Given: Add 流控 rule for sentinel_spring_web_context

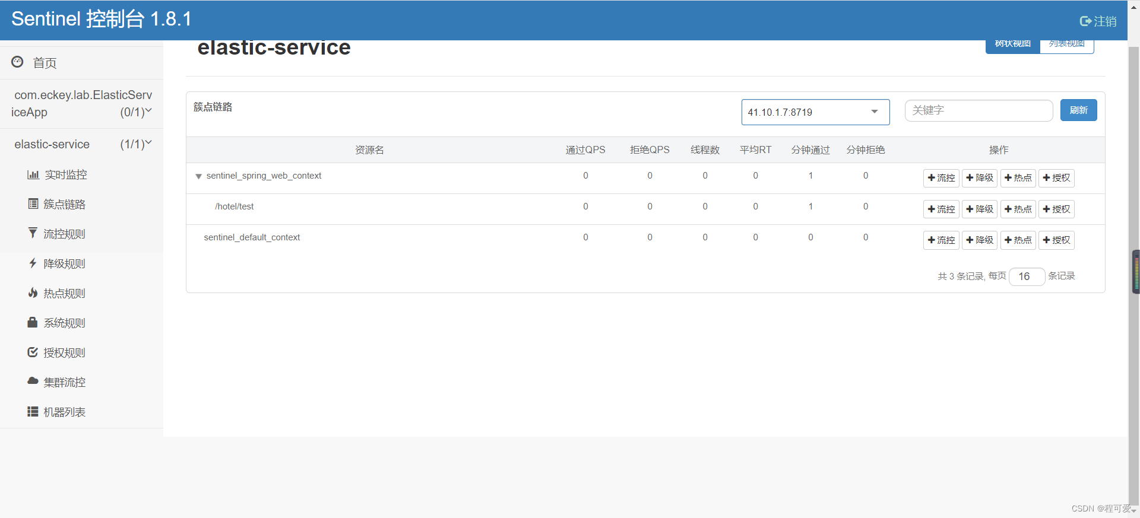Looking at the screenshot, I should pos(941,178).
